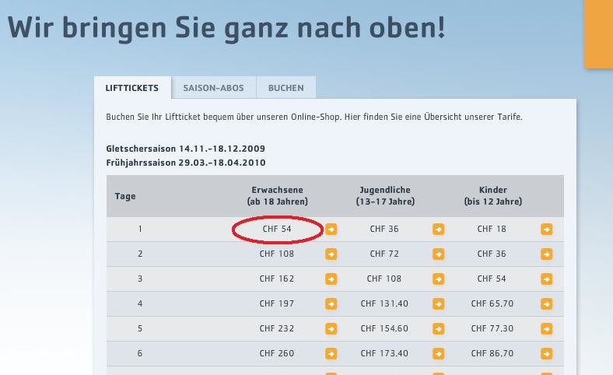Click the orange box at top right
The width and height of the screenshot is (613, 375).
point(598,33)
